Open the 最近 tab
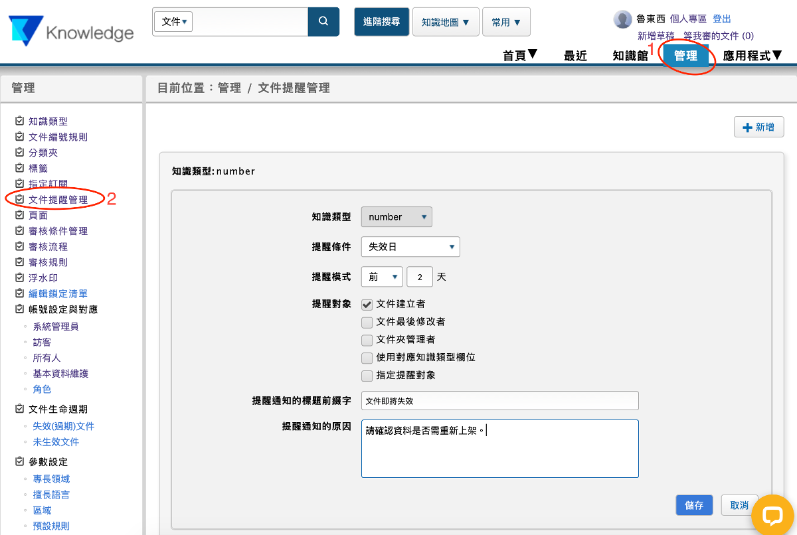This screenshot has width=797, height=535. click(x=575, y=56)
